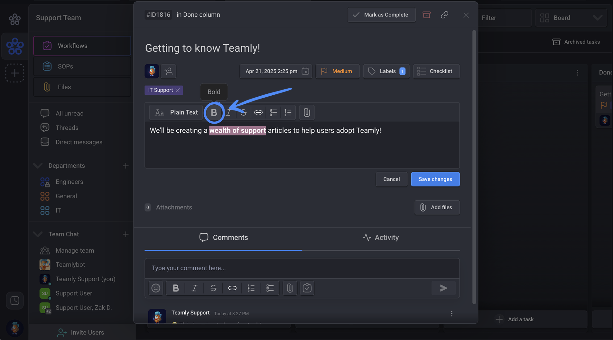Open Threads in sidebar
The image size is (613, 340).
(x=67, y=128)
